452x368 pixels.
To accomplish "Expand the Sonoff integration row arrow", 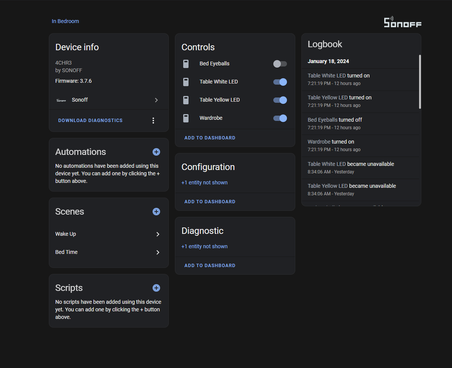I will point(156,100).
